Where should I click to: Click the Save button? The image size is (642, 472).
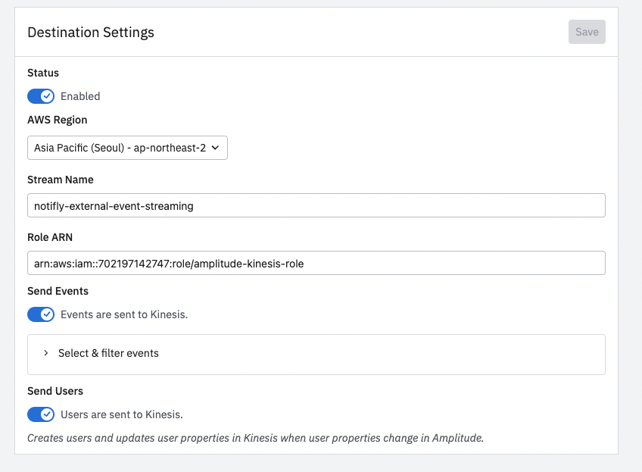pos(587,32)
